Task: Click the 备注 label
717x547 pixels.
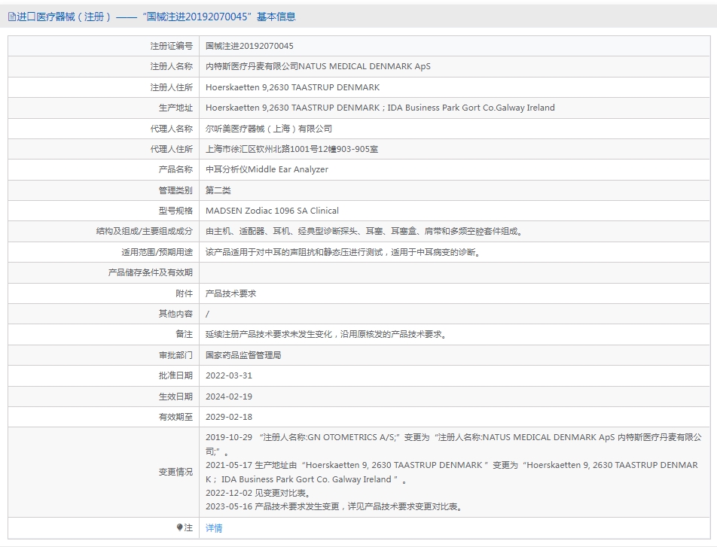Action: coord(185,335)
